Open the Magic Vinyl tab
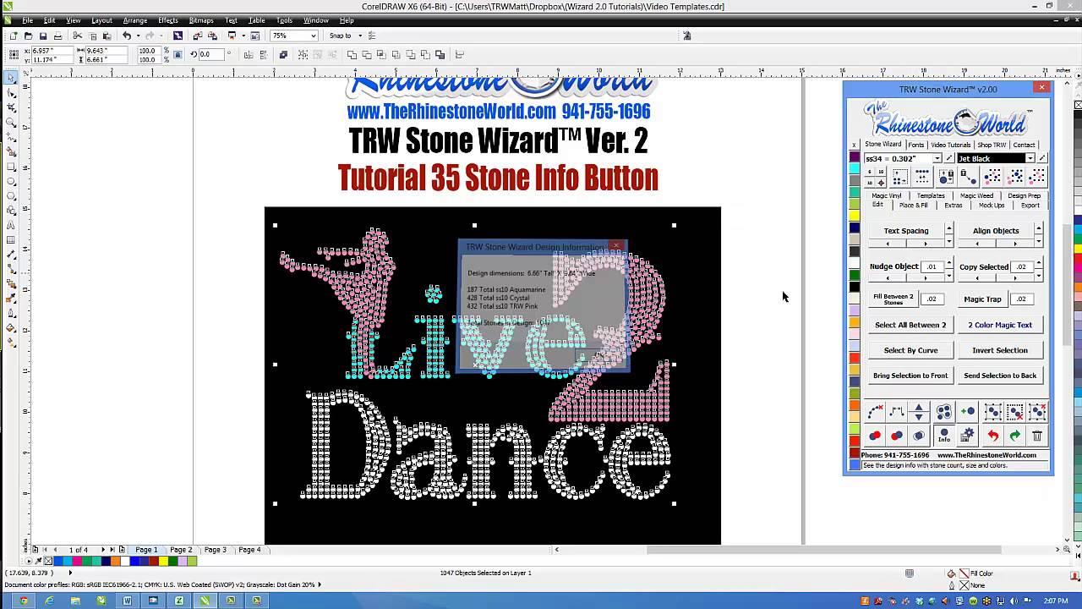 point(887,195)
